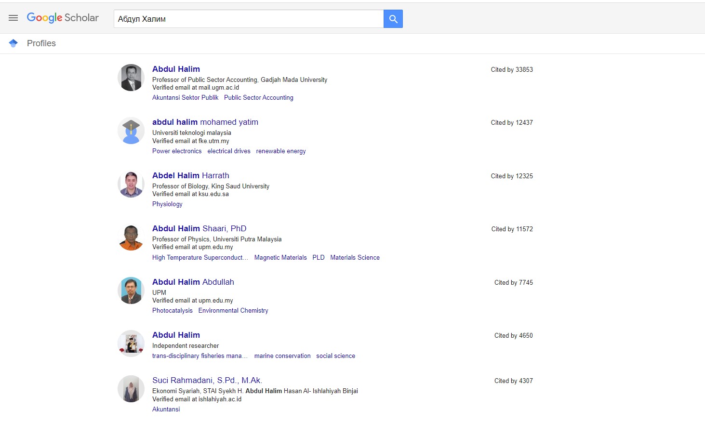Image resolution: width=705 pixels, height=423 pixels.
Task: Select marine conservation interest tag
Action: 282,356
